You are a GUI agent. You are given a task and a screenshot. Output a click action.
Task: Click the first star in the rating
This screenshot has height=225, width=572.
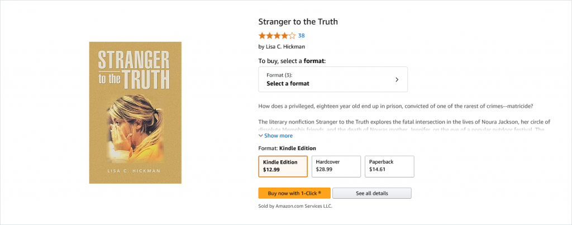pos(262,36)
